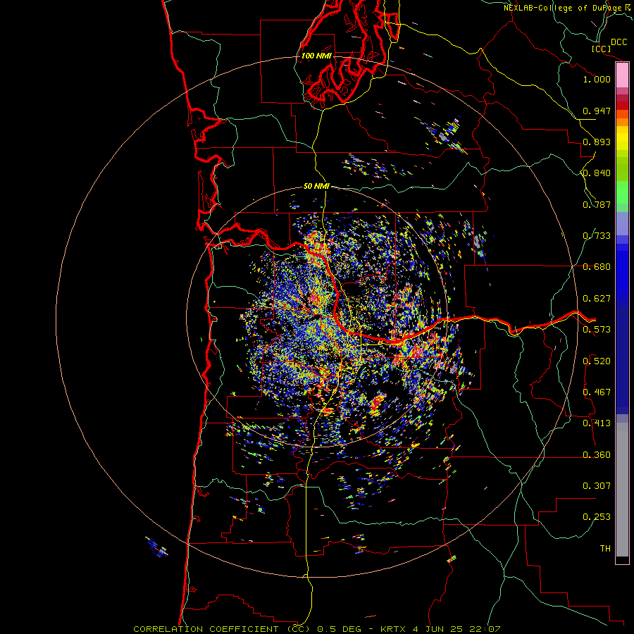Click the TH threshold label
Screen dimensions: 634x634
pos(605,549)
